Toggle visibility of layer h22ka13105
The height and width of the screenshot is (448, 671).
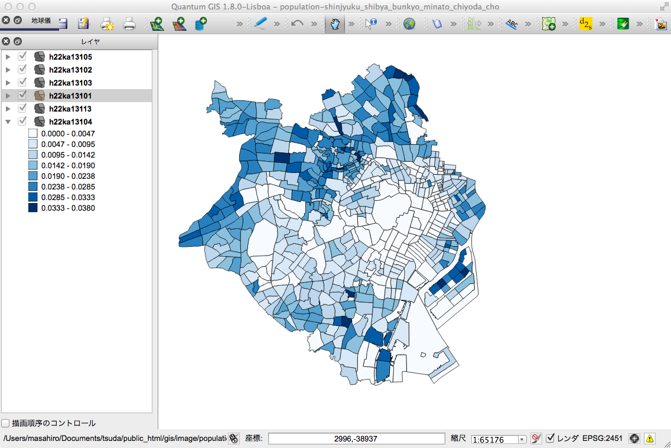22,57
